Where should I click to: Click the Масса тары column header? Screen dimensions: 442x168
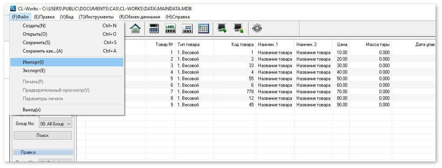point(371,44)
